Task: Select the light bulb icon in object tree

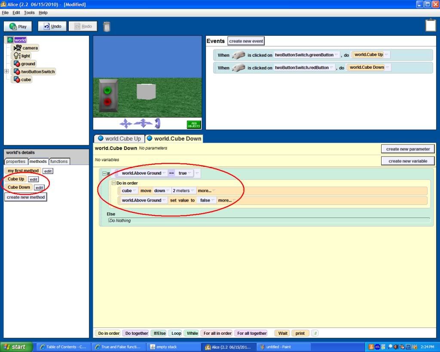Action: coord(17,55)
